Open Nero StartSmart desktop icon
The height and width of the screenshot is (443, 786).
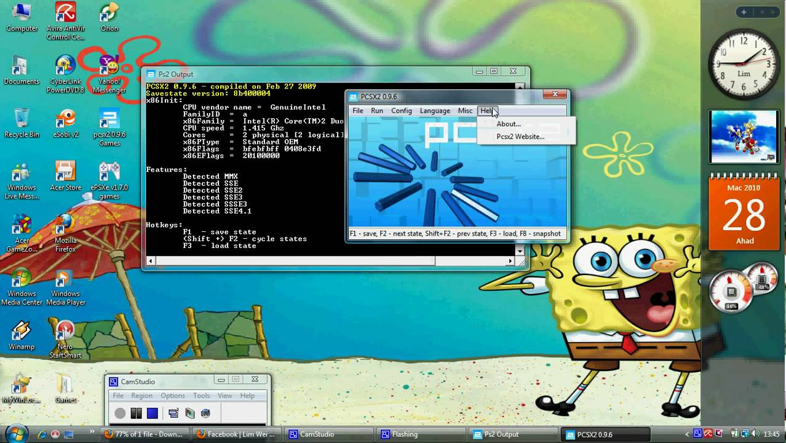65,339
